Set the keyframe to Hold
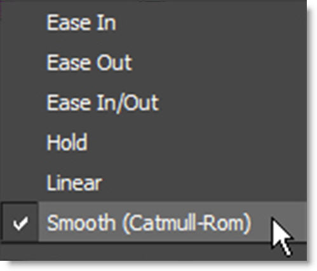Image resolution: width=317 pixels, height=271 pixels. click(153, 142)
